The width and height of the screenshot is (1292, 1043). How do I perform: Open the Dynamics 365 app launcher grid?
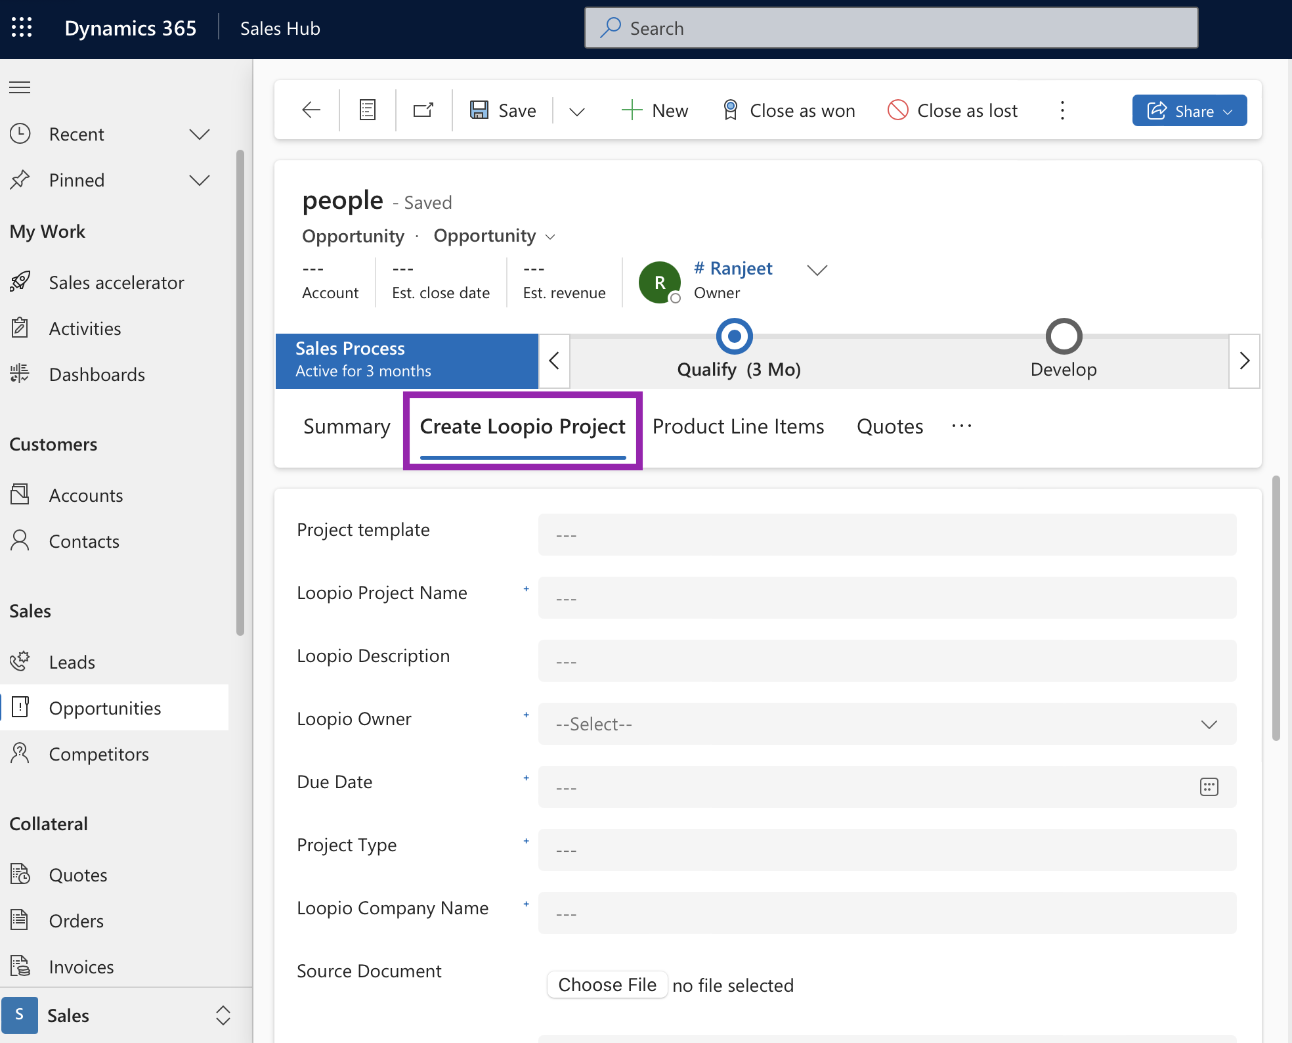tap(22, 28)
